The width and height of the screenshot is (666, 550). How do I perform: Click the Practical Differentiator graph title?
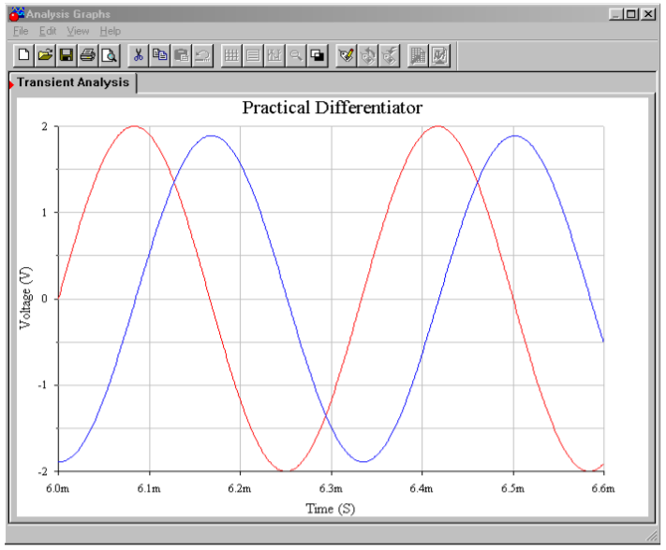click(332, 108)
